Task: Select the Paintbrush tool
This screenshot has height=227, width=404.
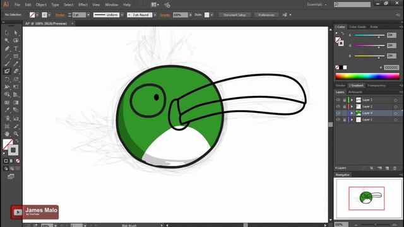Action: (x=7, y=64)
